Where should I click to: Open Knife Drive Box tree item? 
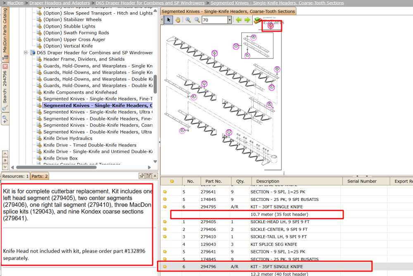coord(60,158)
